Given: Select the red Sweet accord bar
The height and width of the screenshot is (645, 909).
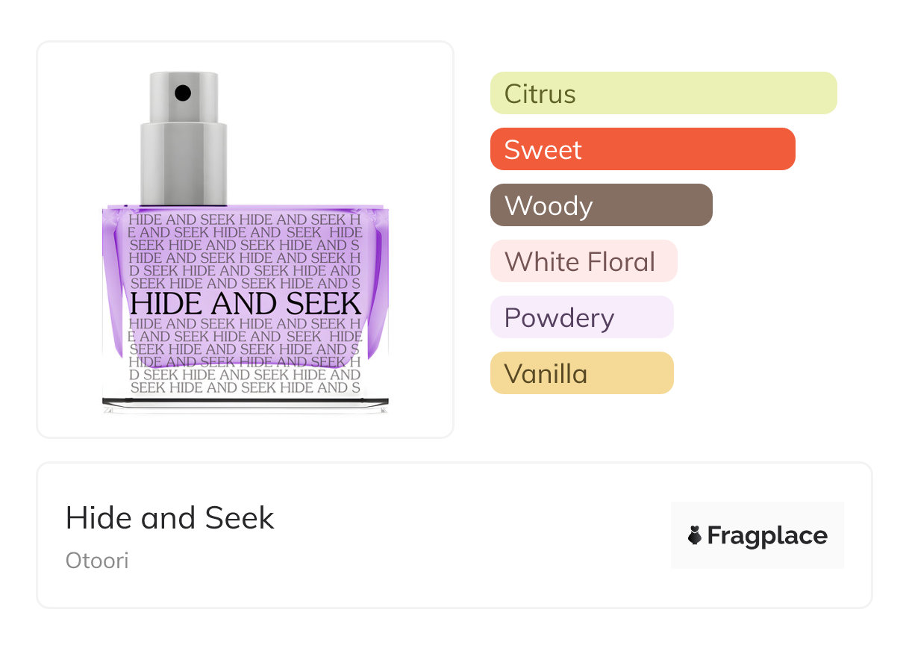Looking at the screenshot, I should (x=642, y=149).
